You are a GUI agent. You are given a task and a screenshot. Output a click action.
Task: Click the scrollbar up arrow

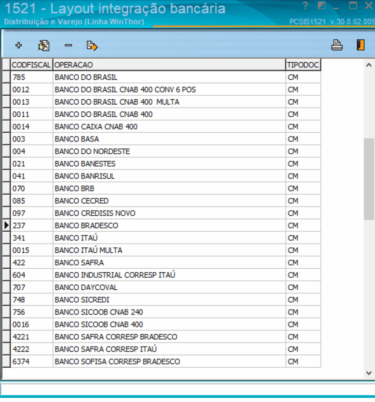369,65
